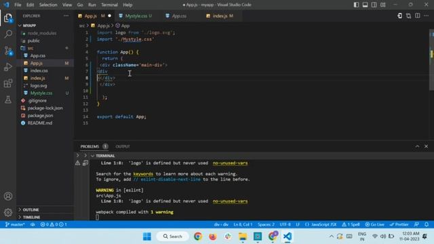Expand the OUTLINE section
Viewport: 434px width, 244px height.
click(31, 209)
